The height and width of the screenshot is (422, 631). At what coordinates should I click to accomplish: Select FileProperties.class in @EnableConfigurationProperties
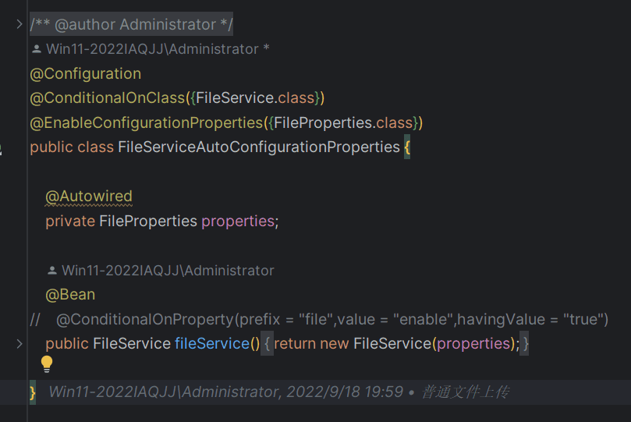tap(343, 122)
